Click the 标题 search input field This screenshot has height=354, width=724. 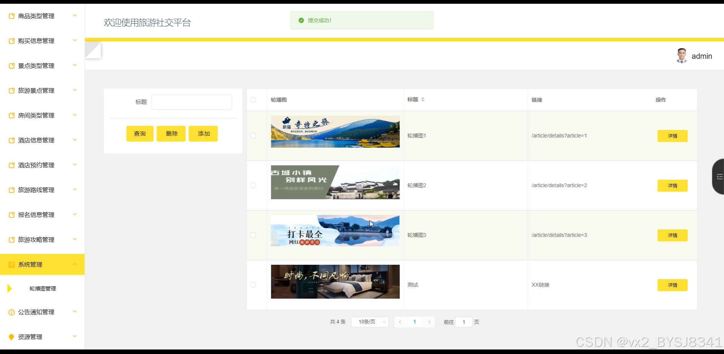tap(192, 102)
